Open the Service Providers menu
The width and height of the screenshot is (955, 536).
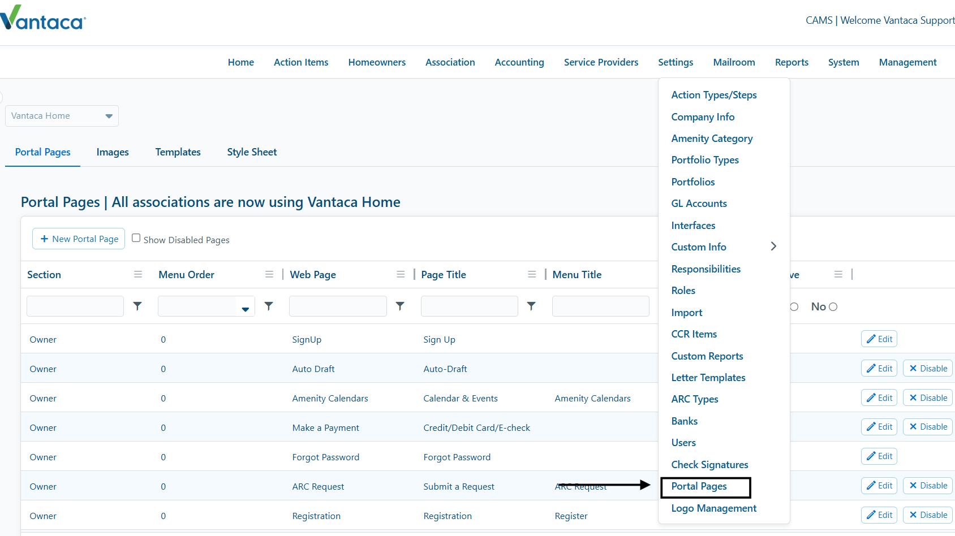[601, 62]
